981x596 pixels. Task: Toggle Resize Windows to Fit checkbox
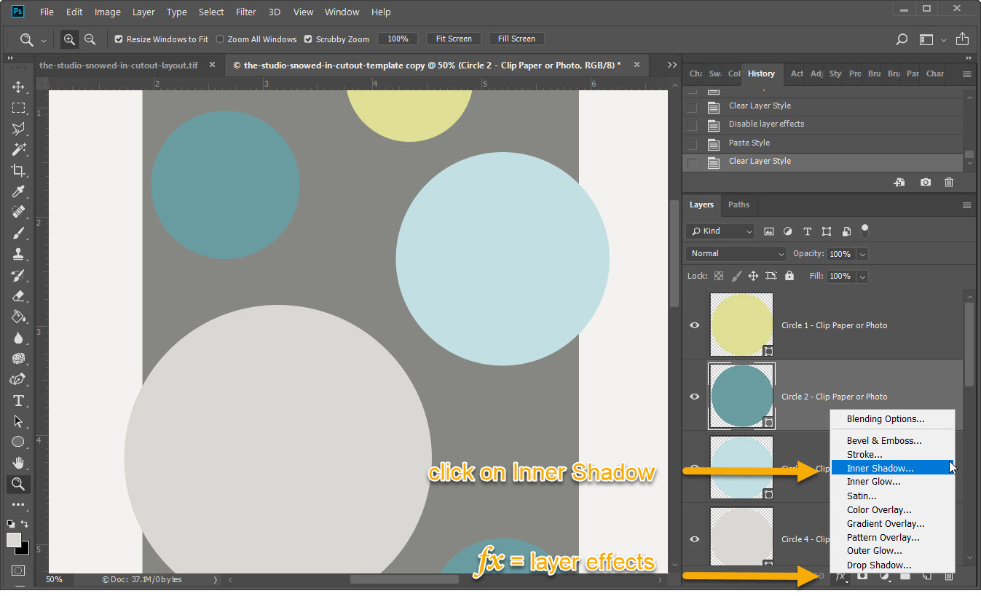pyautogui.click(x=119, y=39)
